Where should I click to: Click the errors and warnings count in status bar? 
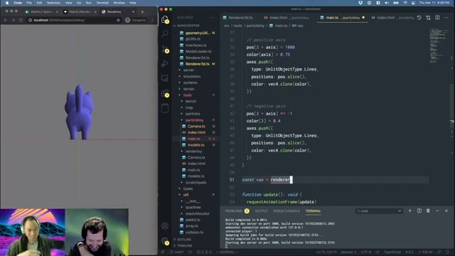[204, 252]
